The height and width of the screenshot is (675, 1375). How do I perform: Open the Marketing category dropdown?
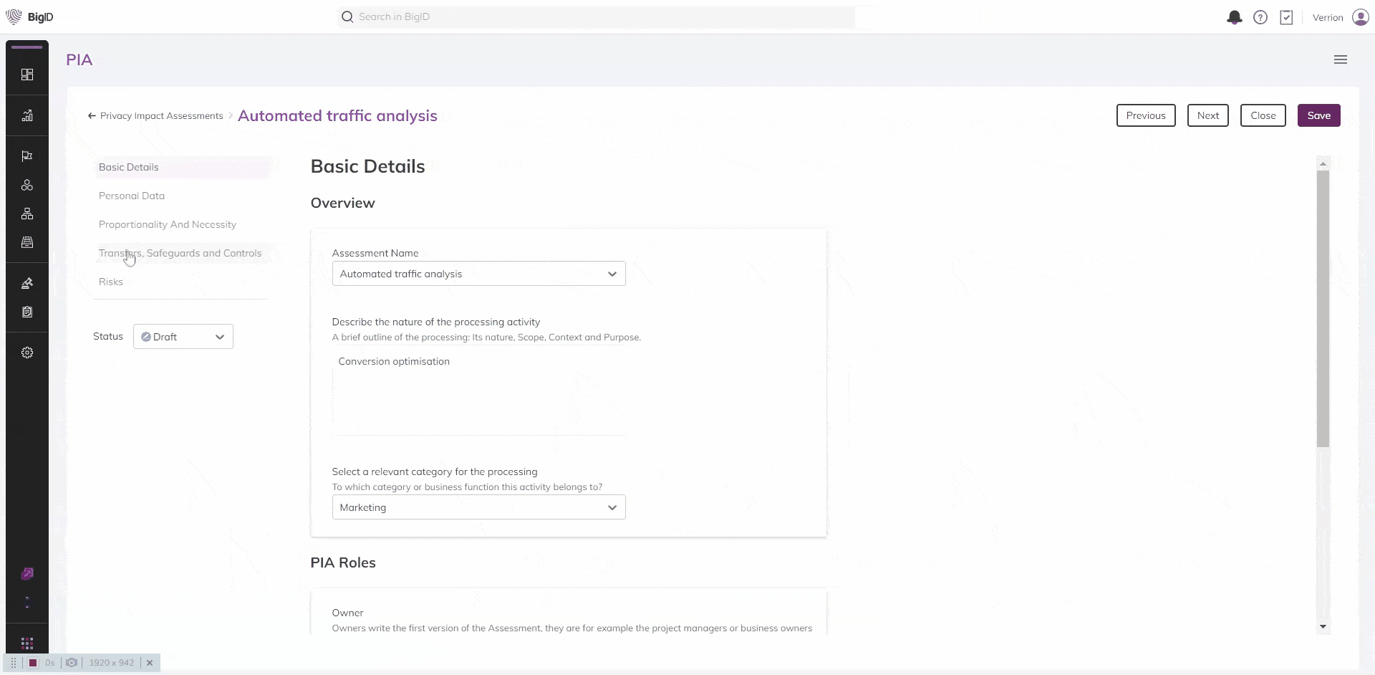[x=478, y=507]
